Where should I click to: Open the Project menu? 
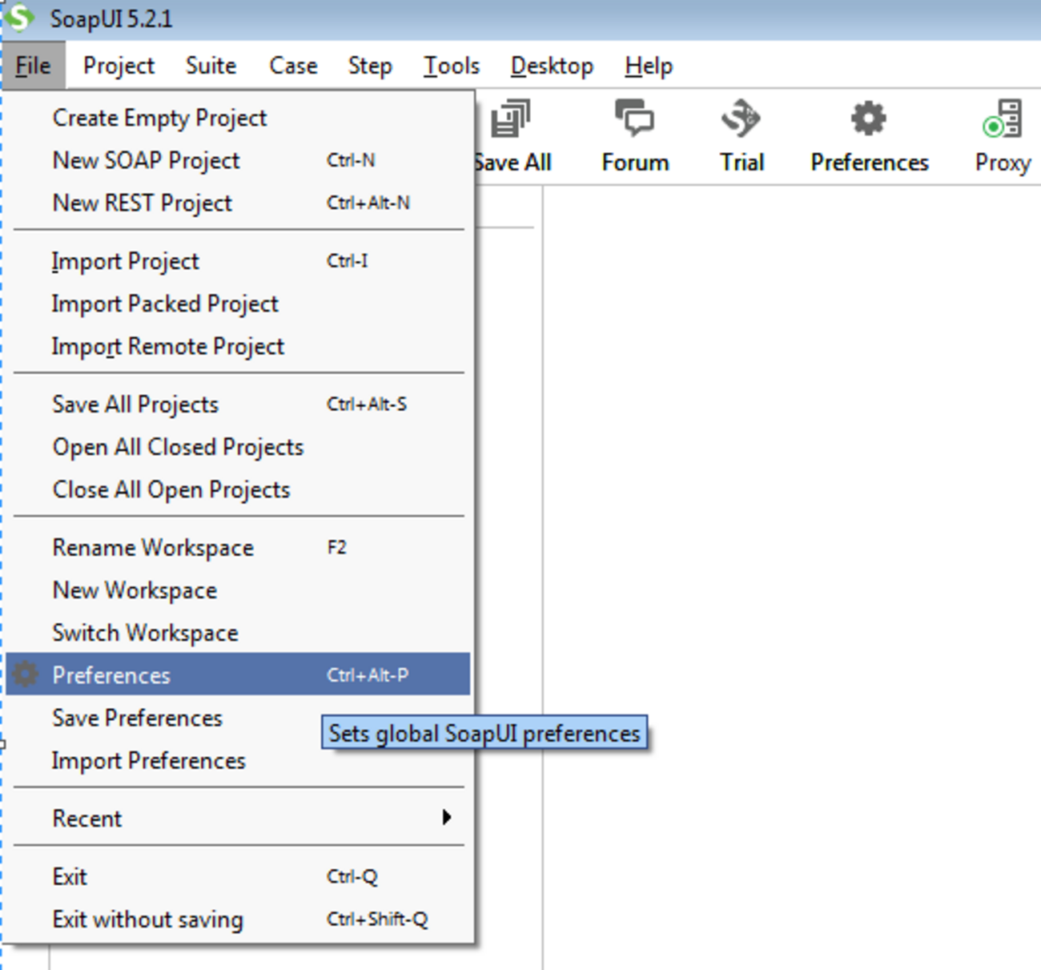pyautogui.click(x=119, y=66)
